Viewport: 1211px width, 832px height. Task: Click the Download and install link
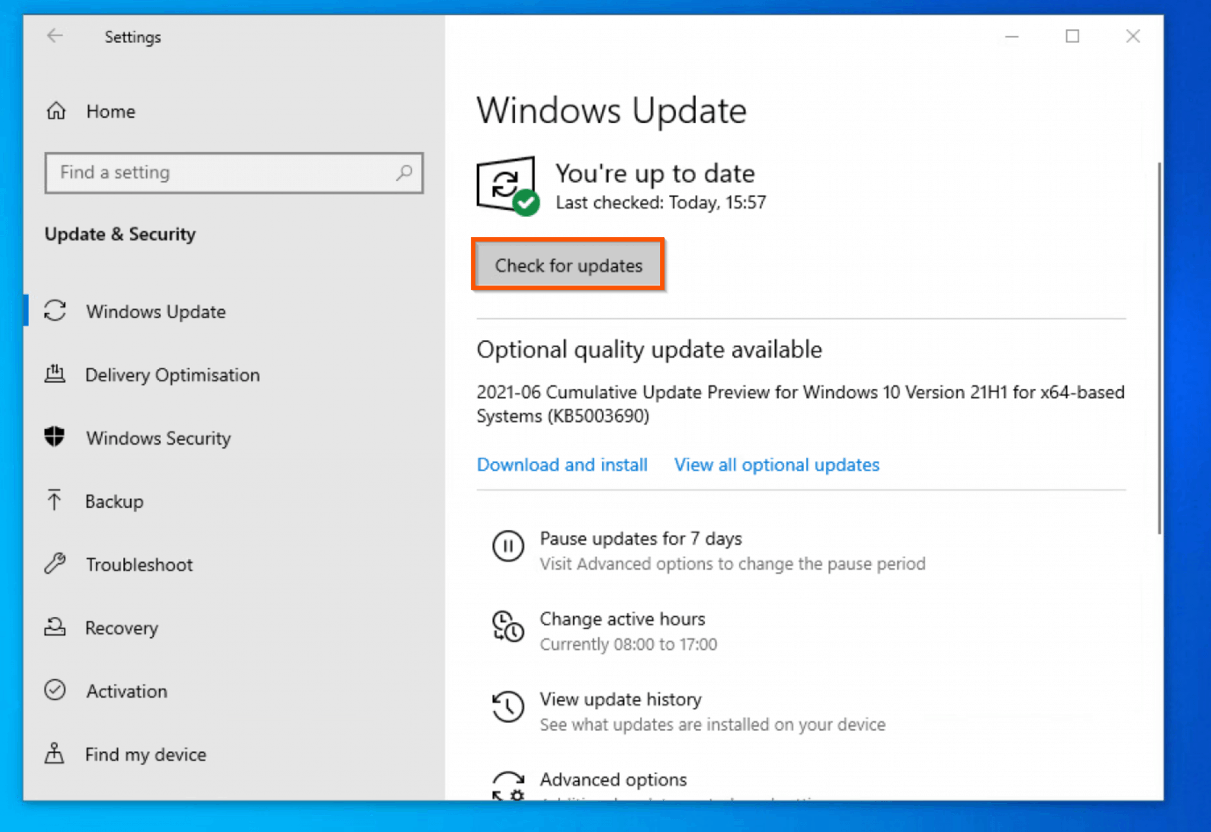click(x=562, y=465)
